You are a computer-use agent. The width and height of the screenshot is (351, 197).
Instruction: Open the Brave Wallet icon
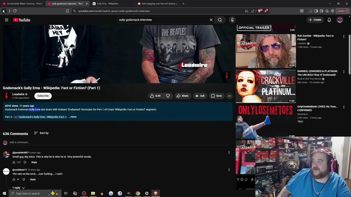[x=321, y=11]
